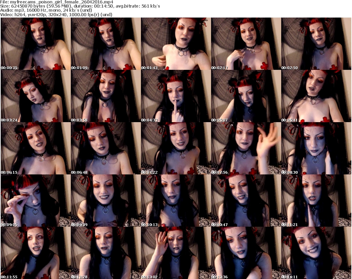Choose the 00:11:21 frame

pyautogui.click(x=316, y=201)
